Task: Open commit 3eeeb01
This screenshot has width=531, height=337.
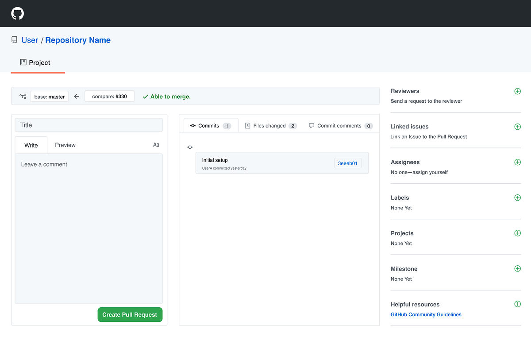Action: click(348, 163)
